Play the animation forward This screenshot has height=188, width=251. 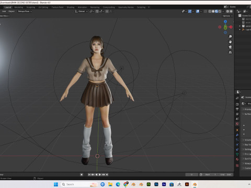coord(100,174)
